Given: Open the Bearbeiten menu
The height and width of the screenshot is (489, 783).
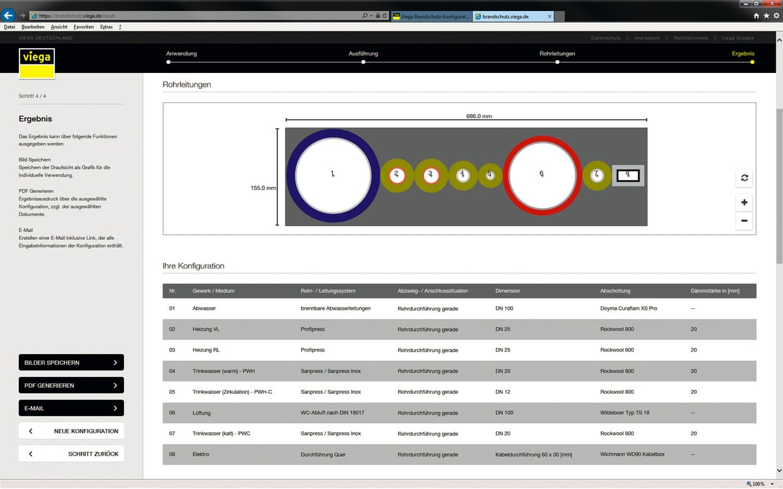Looking at the screenshot, I should point(33,27).
